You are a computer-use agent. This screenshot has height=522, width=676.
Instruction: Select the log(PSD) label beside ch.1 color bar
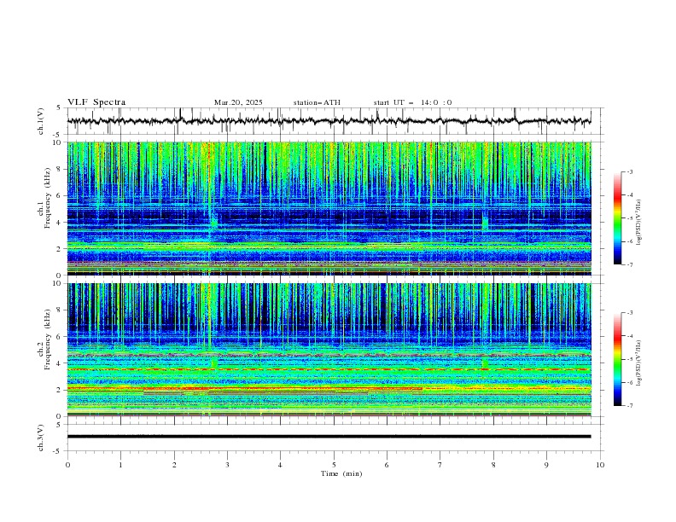pyautogui.click(x=638, y=223)
